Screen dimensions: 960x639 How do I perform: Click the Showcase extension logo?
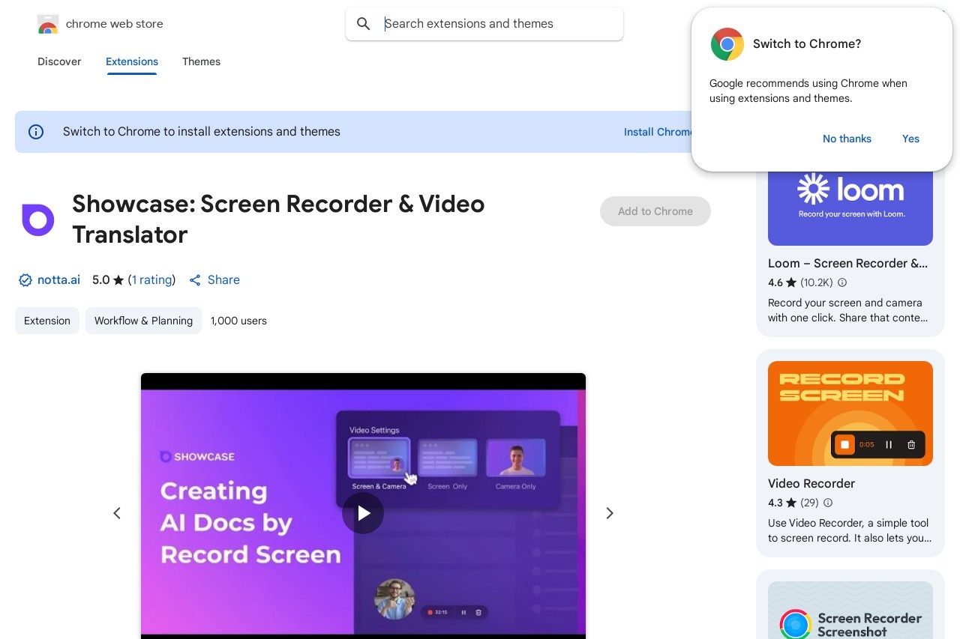point(38,219)
